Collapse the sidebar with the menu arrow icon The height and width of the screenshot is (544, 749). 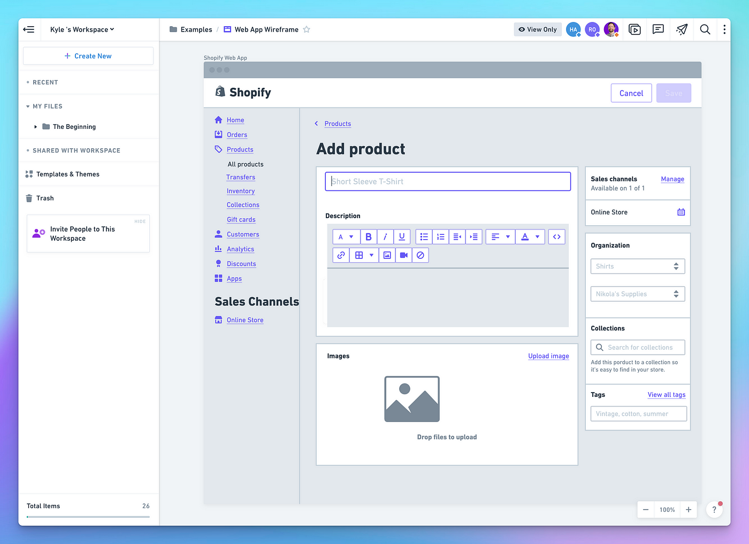click(x=29, y=29)
